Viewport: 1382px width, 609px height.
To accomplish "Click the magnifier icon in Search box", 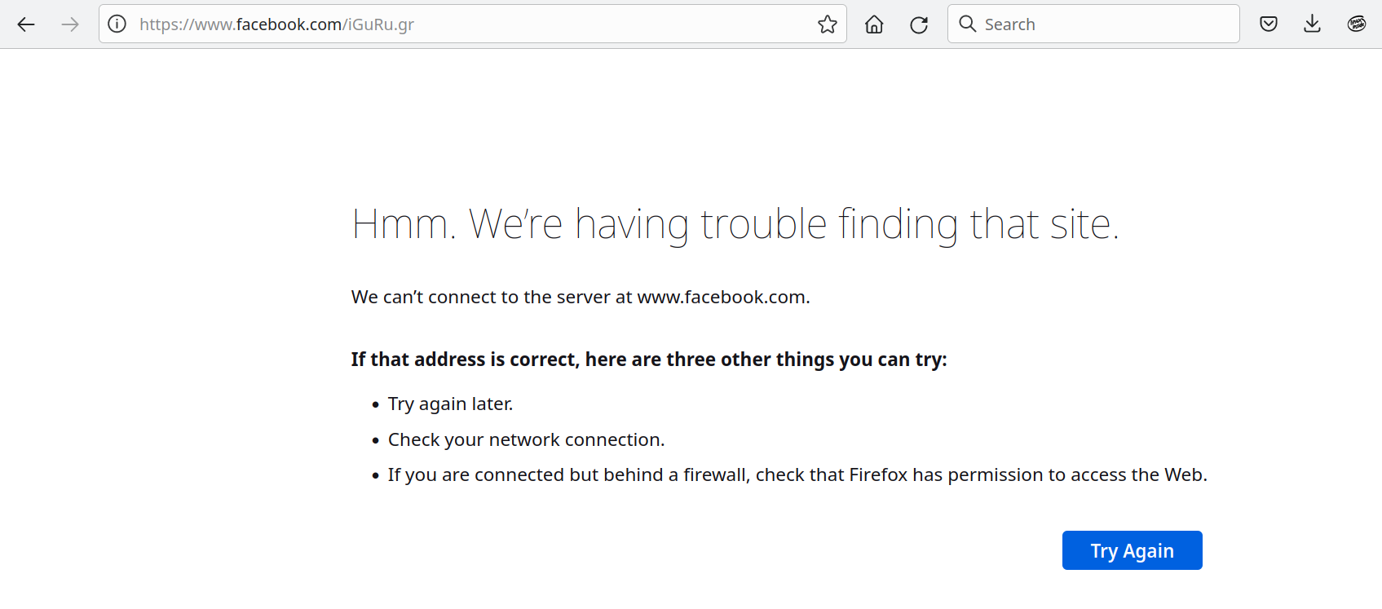I will pyautogui.click(x=968, y=24).
